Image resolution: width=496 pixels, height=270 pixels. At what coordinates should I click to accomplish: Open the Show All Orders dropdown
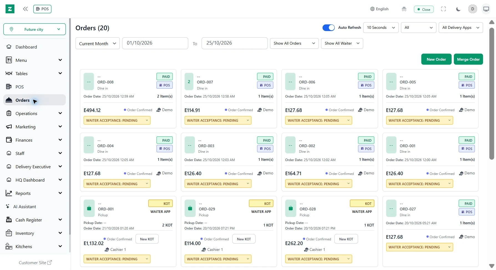(294, 43)
